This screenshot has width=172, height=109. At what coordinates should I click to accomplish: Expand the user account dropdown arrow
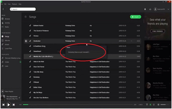pos(168,9)
